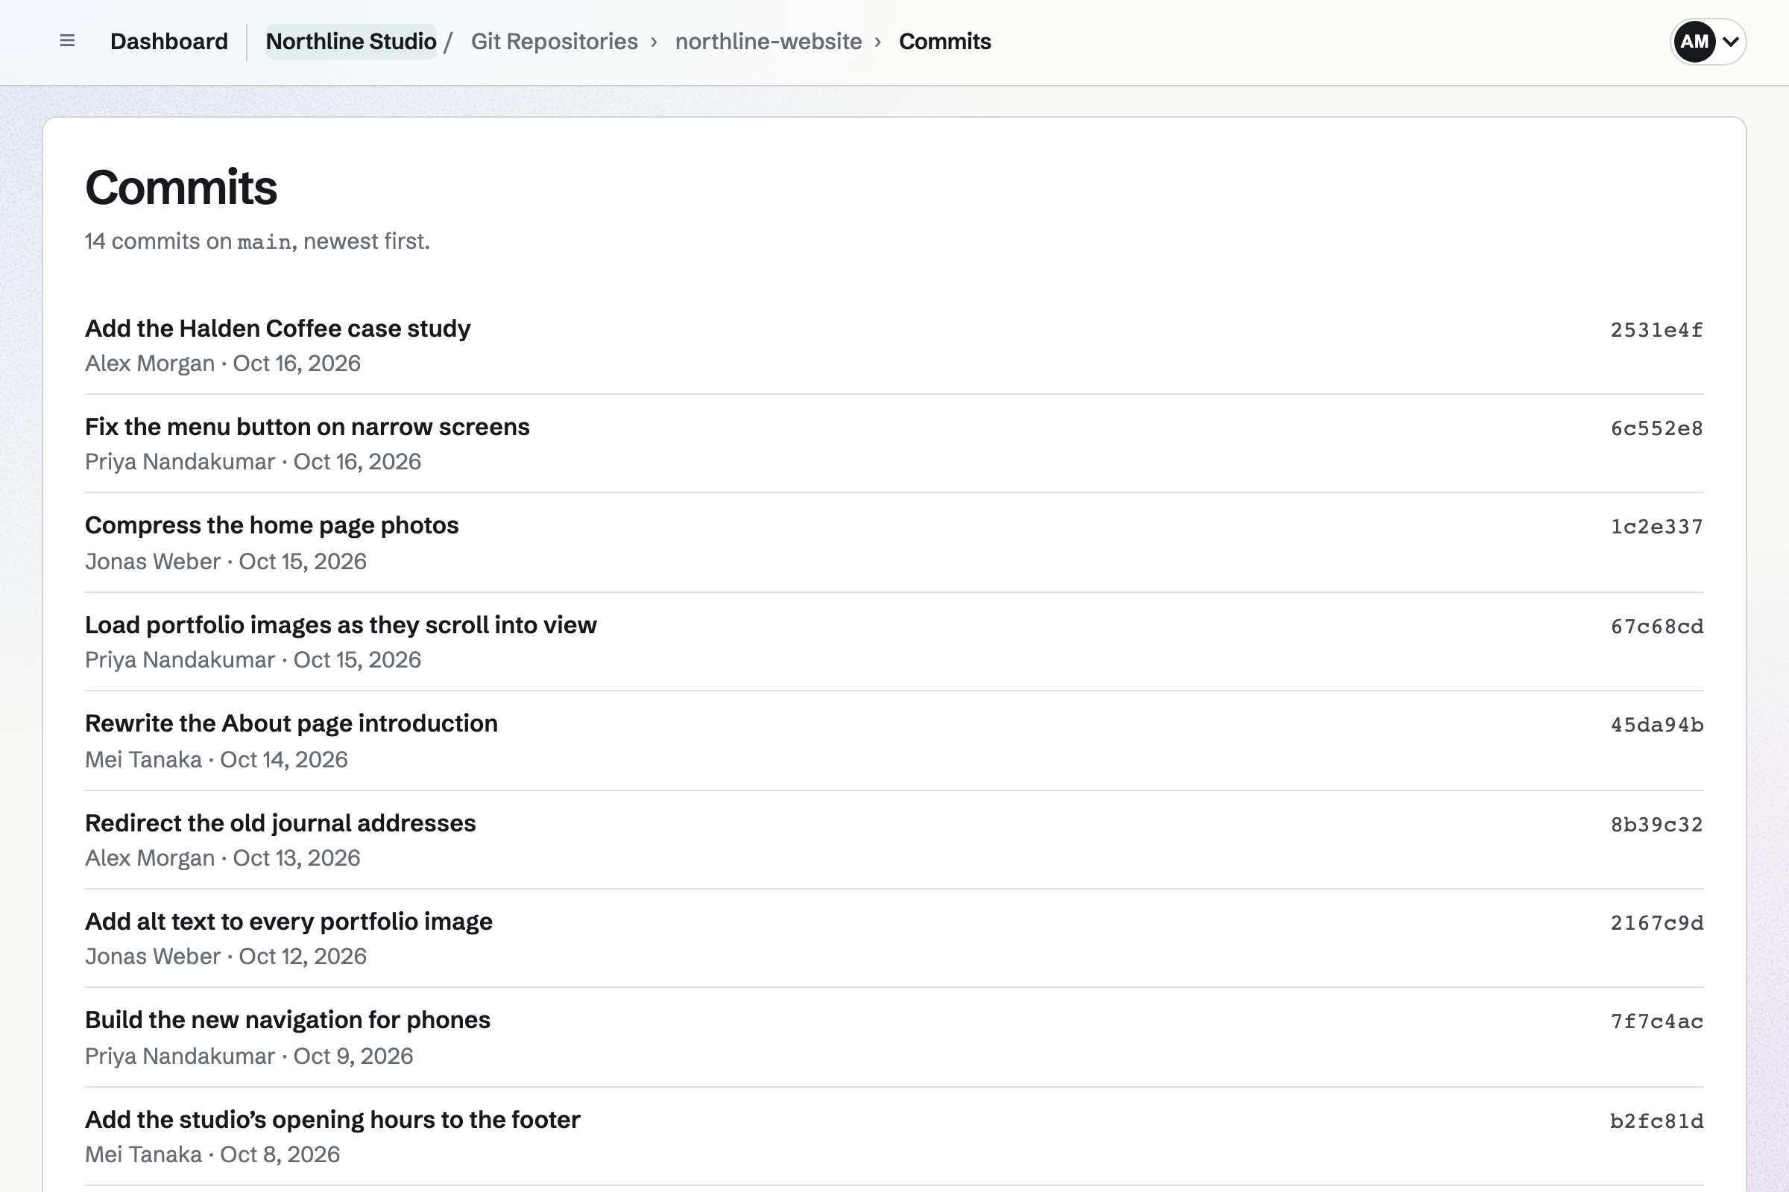
Task: Open the hamburger menu icon
Action: [x=67, y=41]
